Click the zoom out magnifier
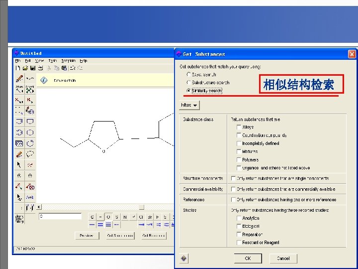This screenshot has height=269, width=358. 30,176
